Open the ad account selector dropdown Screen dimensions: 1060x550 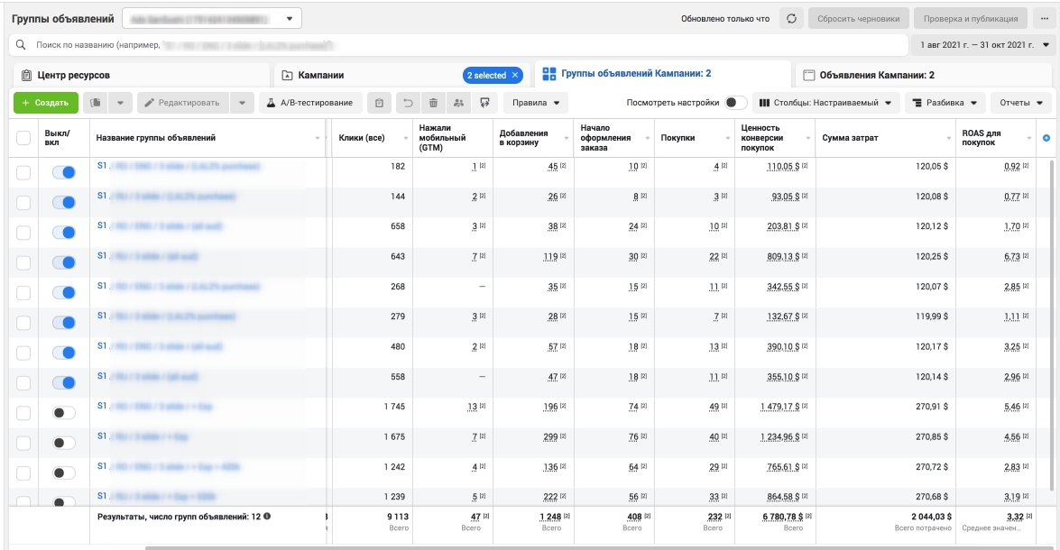tap(212, 19)
